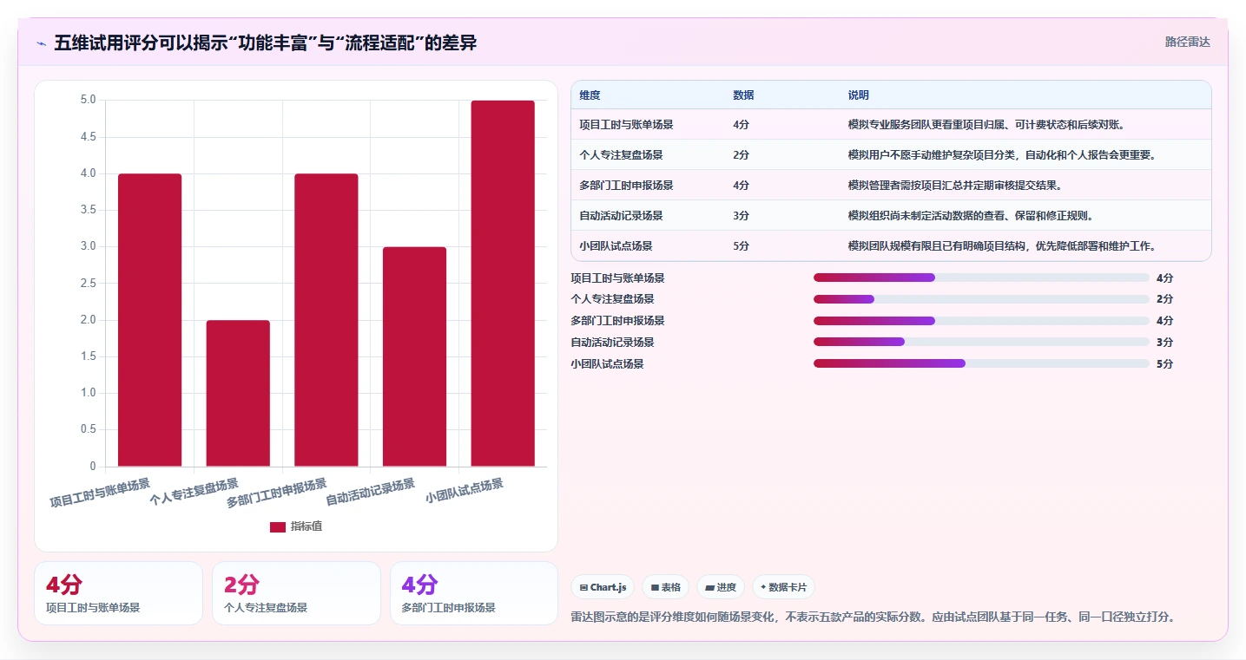Click the 小团队试点场景 chart axis label
The height and width of the screenshot is (660, 1246).
coord(464,490)
